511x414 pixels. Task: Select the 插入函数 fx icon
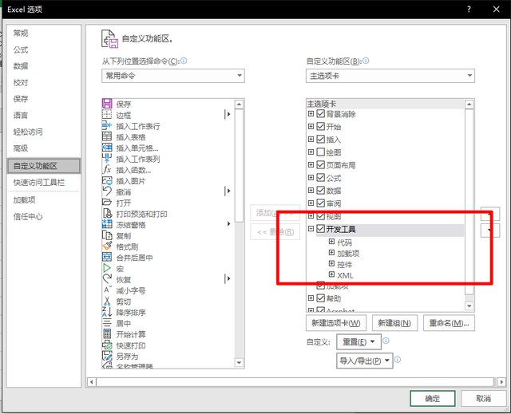[107, 170]
